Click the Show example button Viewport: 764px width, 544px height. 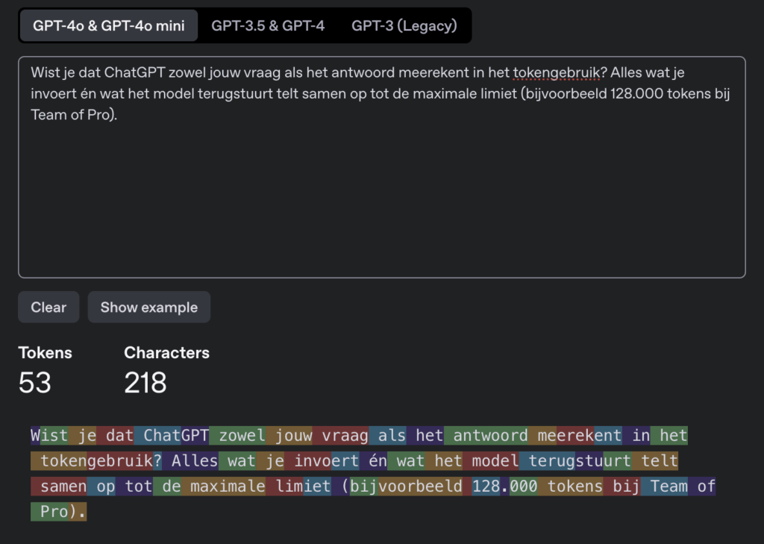pyautogui.click(x=149, y=307)
